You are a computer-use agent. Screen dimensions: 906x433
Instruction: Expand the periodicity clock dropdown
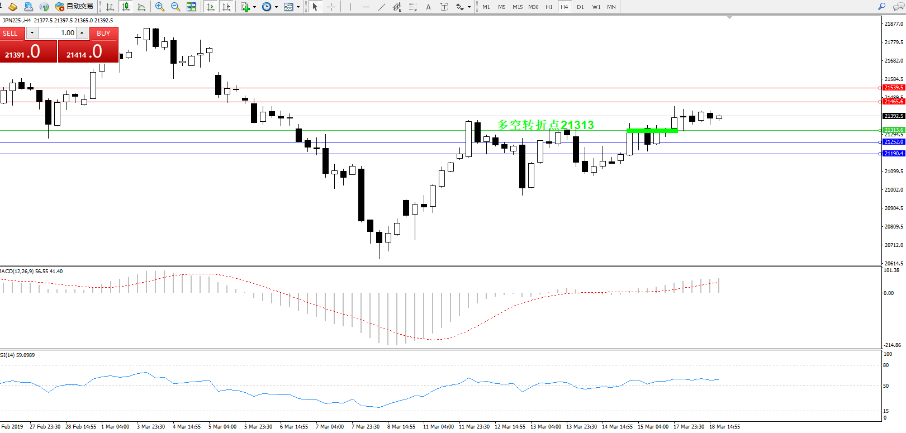pyautogui.click(x=276, y=7)
